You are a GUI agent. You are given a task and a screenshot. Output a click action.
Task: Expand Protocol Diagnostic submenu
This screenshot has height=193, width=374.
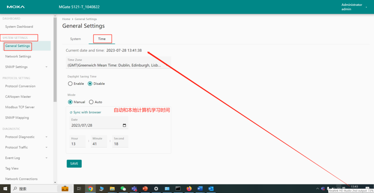46,137
